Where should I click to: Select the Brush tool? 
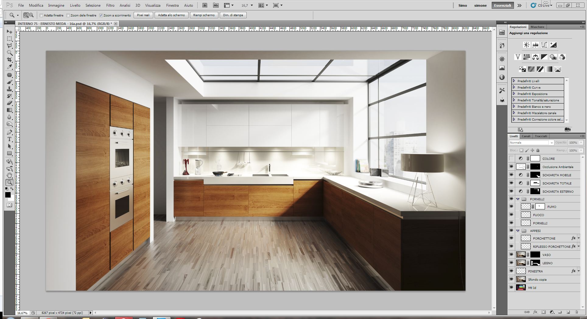point(9,82)
